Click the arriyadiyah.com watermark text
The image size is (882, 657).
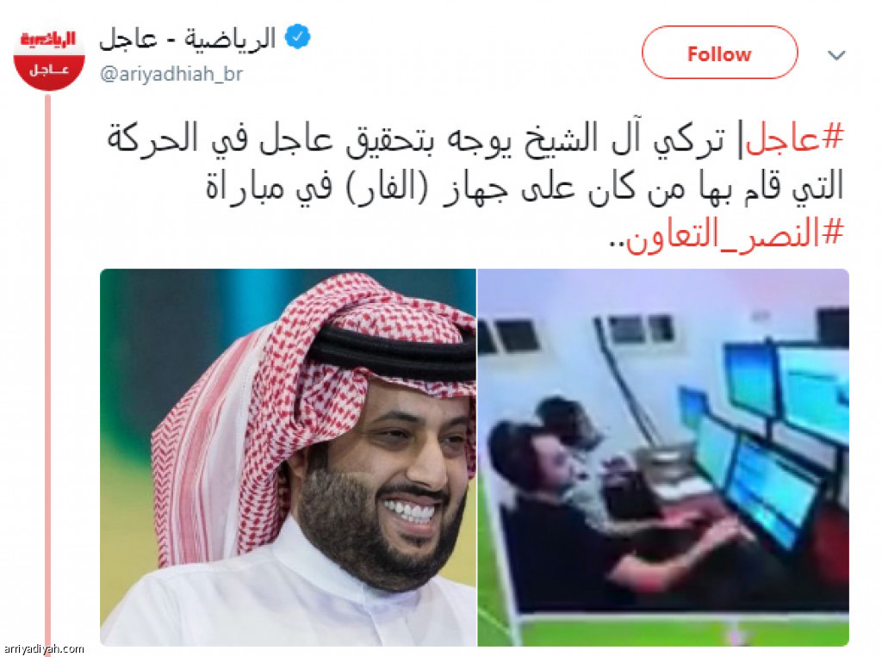coord(43,648)
